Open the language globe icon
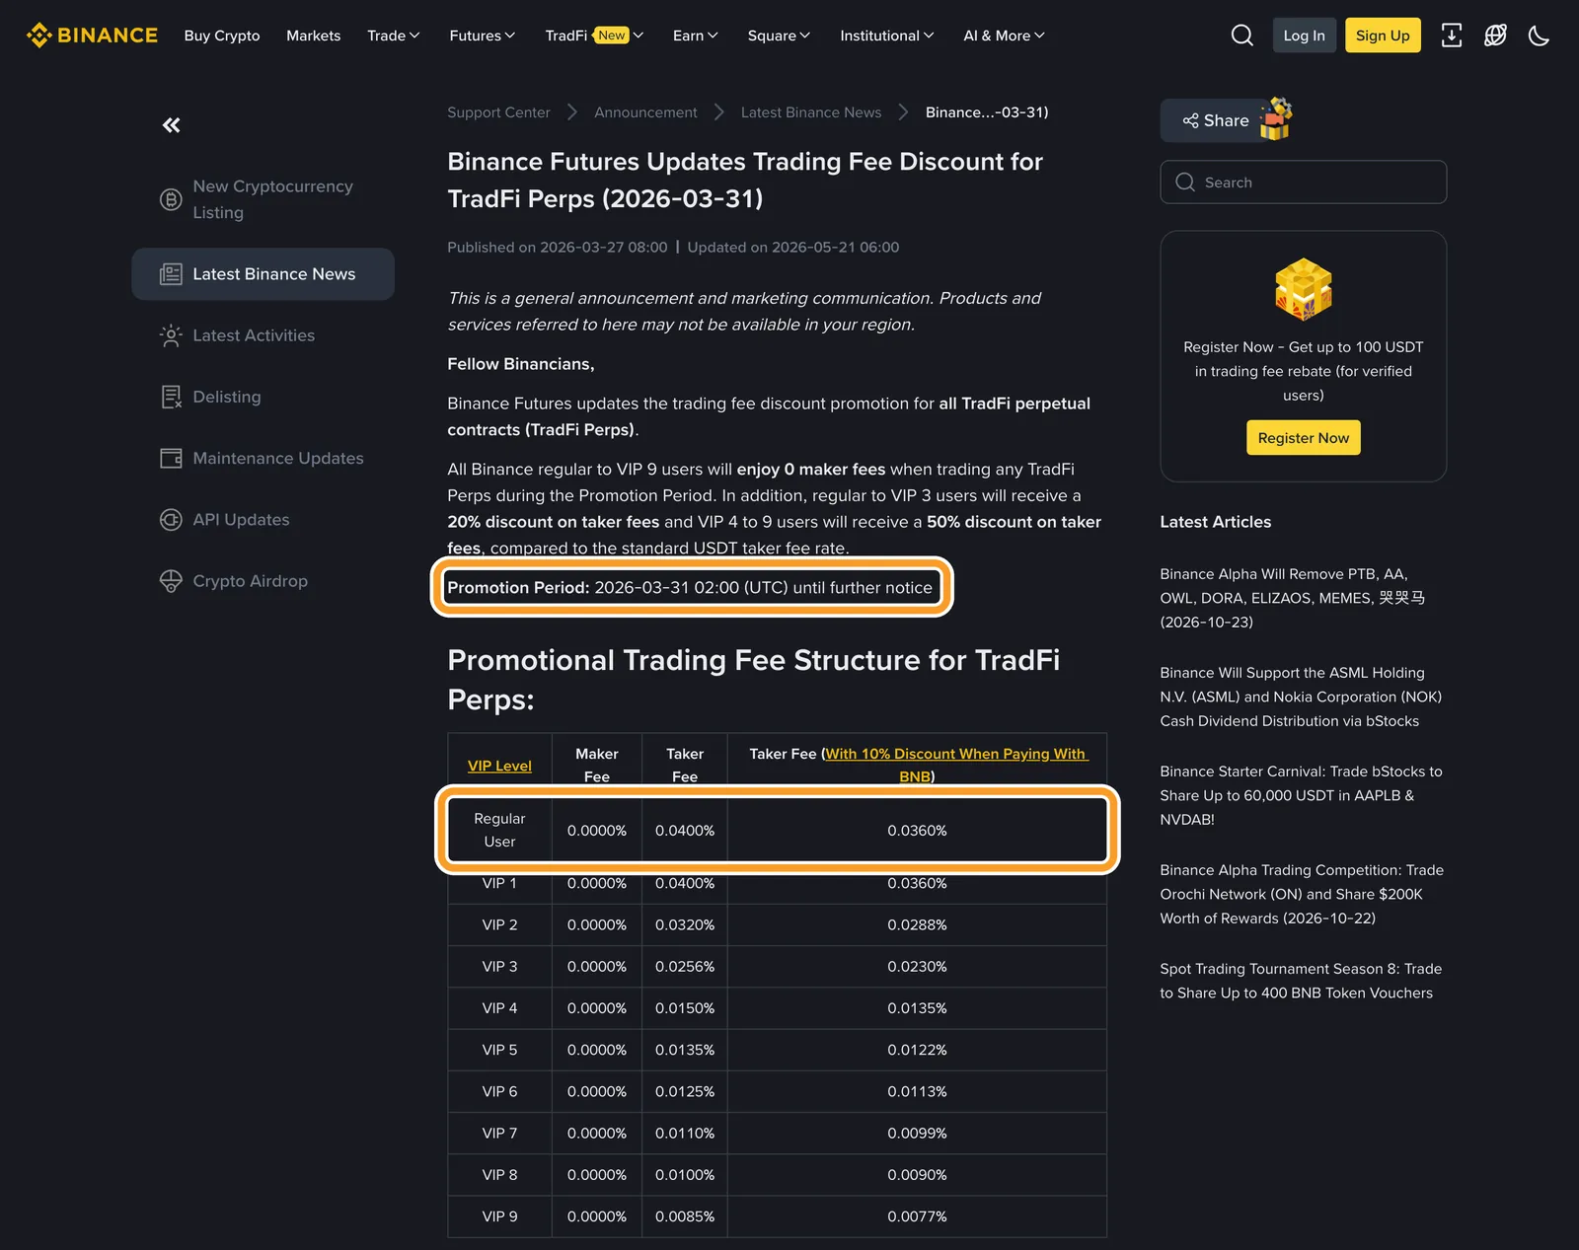This screenshot has height=1250, width=1579. point(1495,36)
